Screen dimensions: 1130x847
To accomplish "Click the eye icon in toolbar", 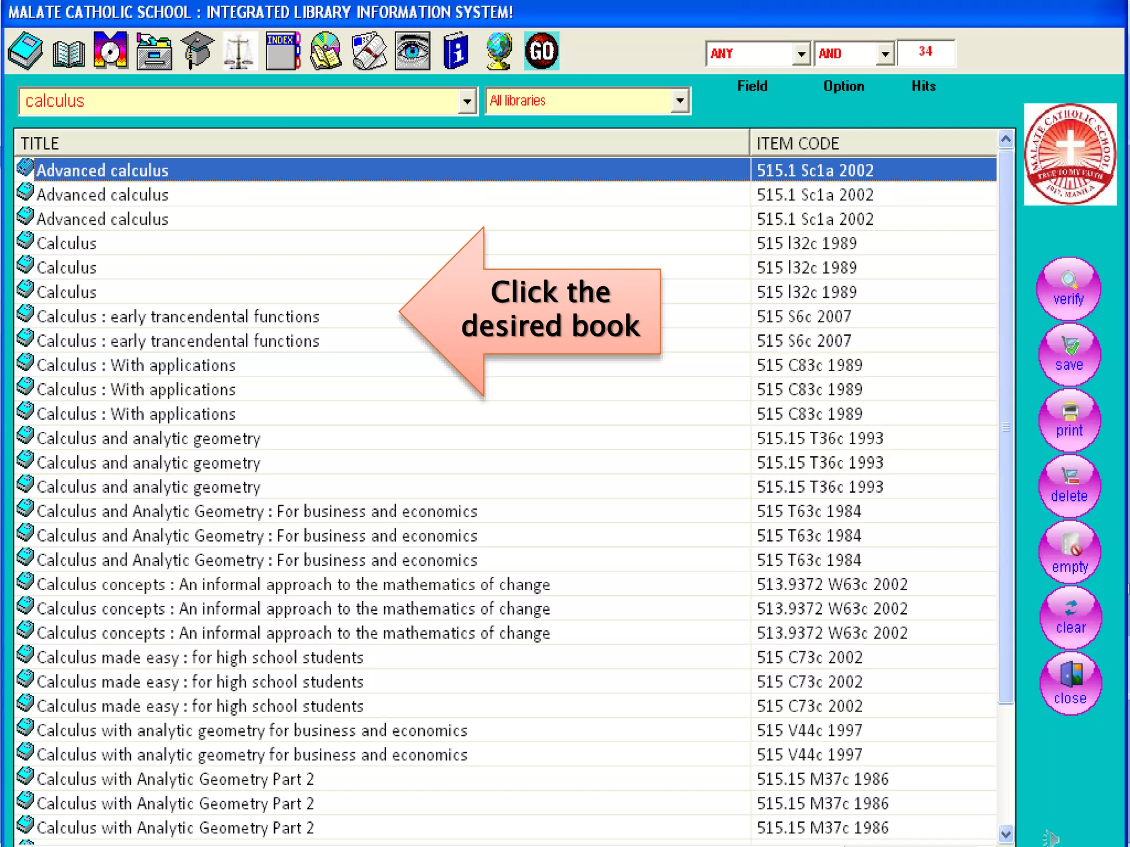I will coord(412,51).
